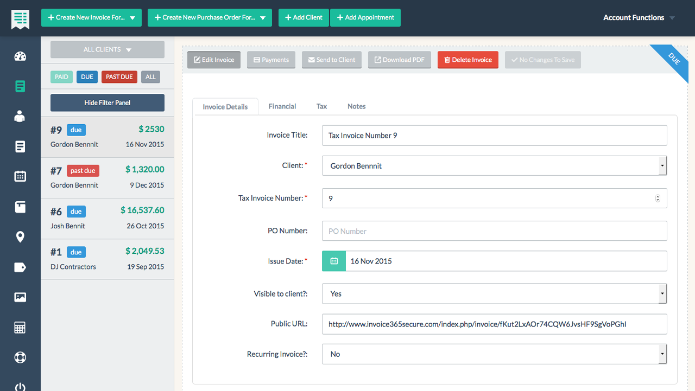695x391 pixels.
Task: Select the map pin location icon
Action: tap(20, 236)
